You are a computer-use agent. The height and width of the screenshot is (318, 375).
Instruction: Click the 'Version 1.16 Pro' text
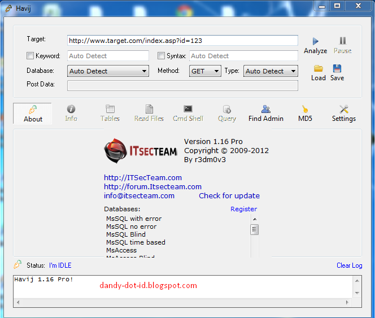point(213,141)
